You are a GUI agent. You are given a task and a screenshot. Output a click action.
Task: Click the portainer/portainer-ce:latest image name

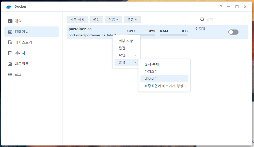[92, 35]
